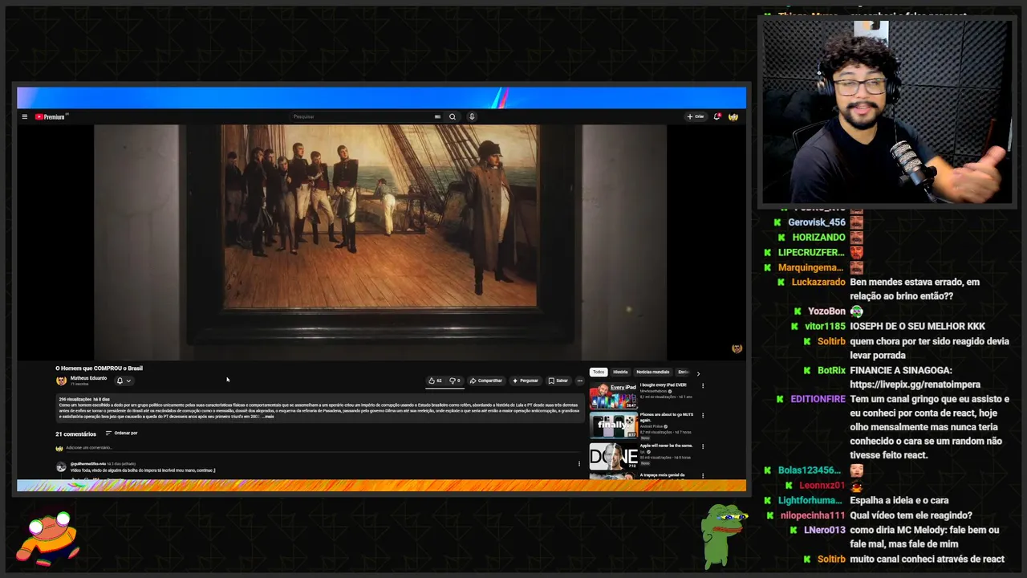Click chat username YozoBon
This screenshot has height=578, width=1027.
(826, 311)
